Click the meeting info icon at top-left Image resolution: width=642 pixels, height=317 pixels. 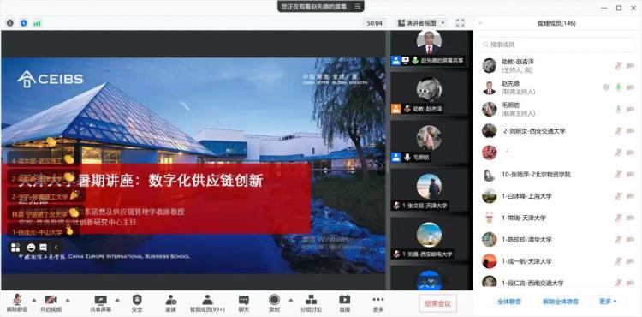tap(9, 23)
